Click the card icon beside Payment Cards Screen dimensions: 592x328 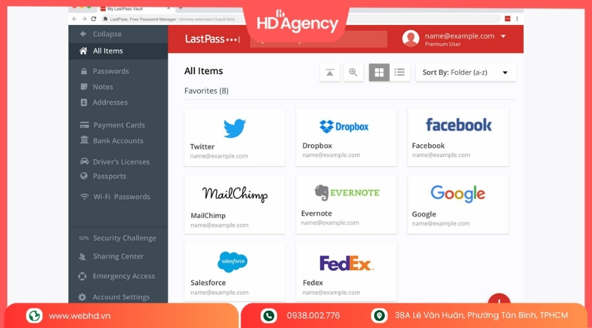[84, 125]
